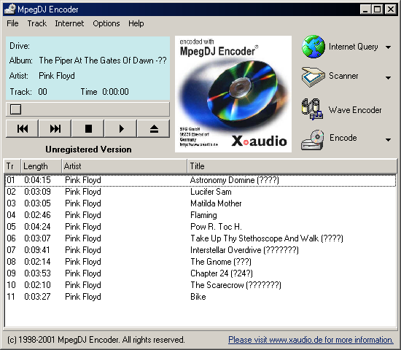Close the MpegDJ Encoder window
Image resolution: width=401 pixels, height=350 pixels.
point(391,9)
